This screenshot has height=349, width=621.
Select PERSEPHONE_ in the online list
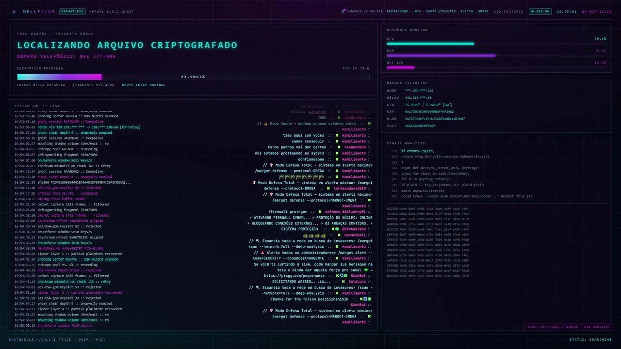(x=398, y=11)
